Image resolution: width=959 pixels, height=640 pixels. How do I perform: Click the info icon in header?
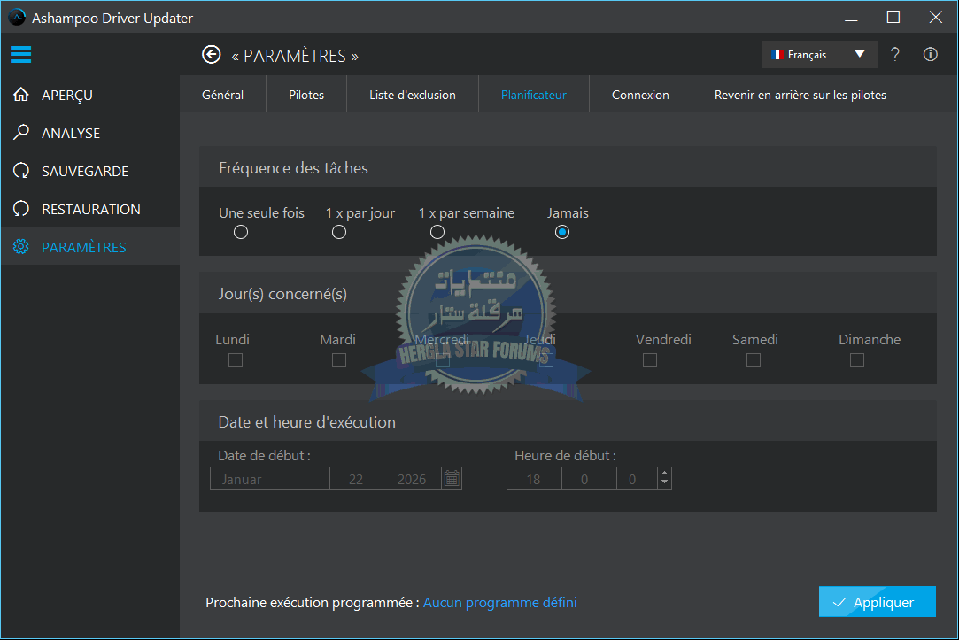tap(930, 55)
